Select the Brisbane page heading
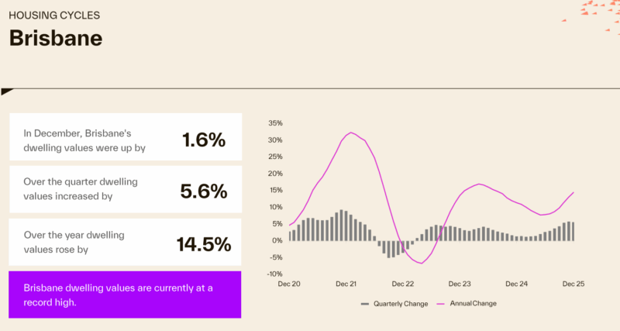The image size is (620, 331). [56, 38]
